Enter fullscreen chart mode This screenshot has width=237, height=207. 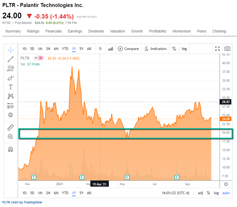click(217, 49)
